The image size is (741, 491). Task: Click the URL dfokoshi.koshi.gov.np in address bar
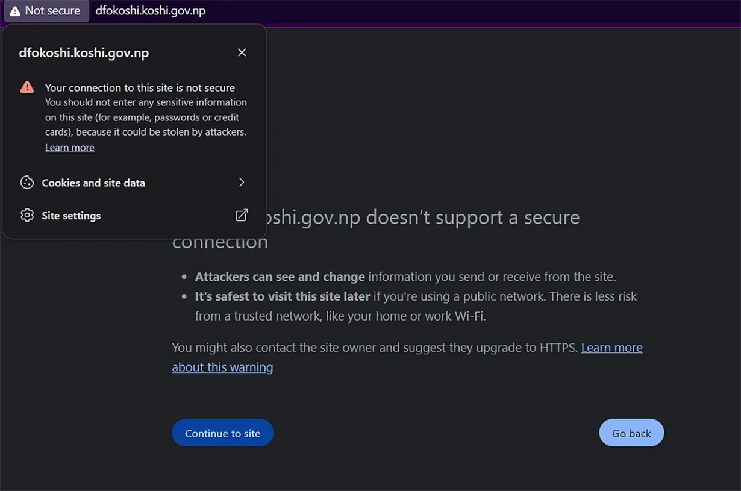point(151,11)
